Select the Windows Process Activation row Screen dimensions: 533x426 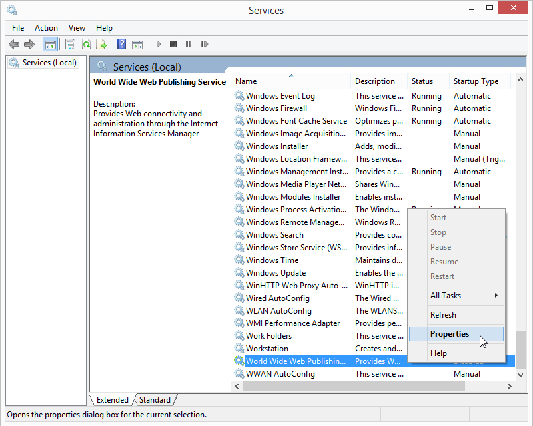tap(320, 209)
